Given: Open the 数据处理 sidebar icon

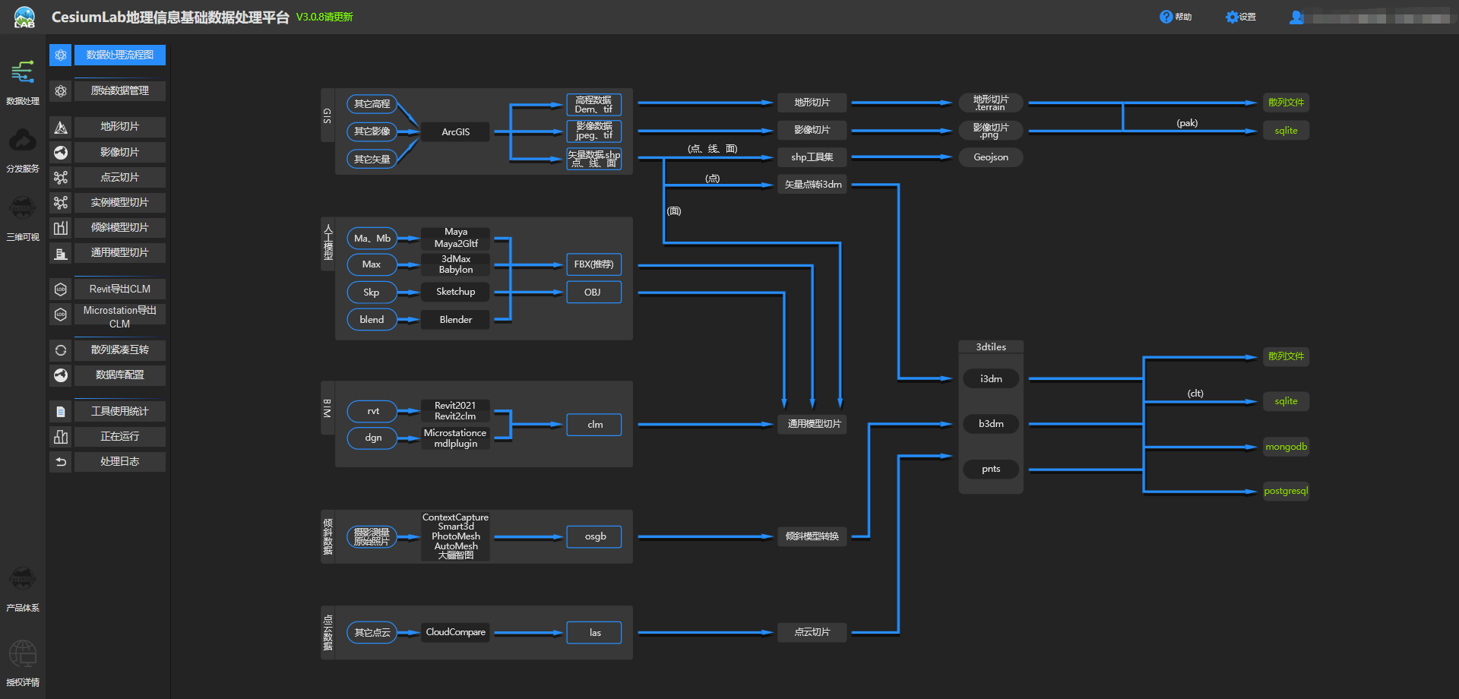Looking at the screenshot, I should point(23,72).
